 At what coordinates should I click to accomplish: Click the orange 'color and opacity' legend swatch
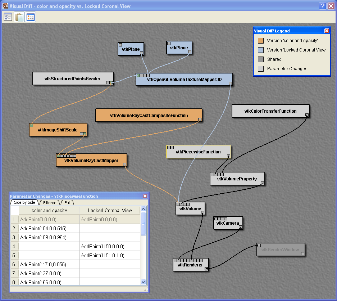(x=261, y=41)
